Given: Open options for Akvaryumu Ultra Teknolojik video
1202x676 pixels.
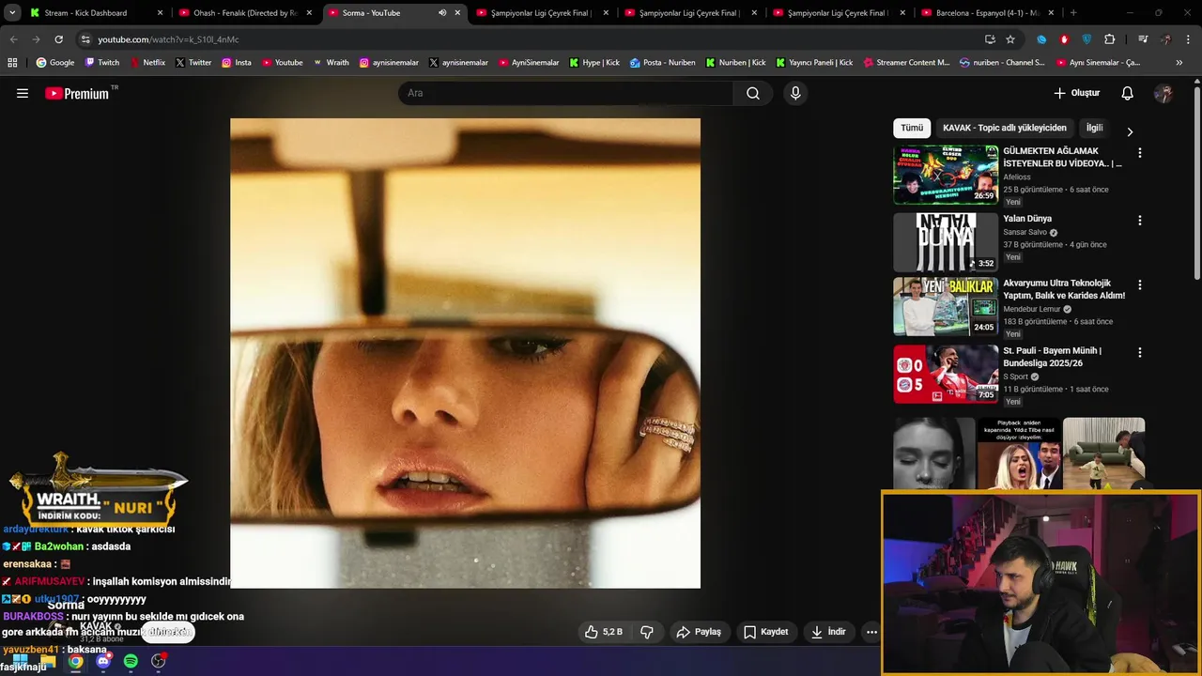Looking at the screenshot, I should tap(1140, 284).
